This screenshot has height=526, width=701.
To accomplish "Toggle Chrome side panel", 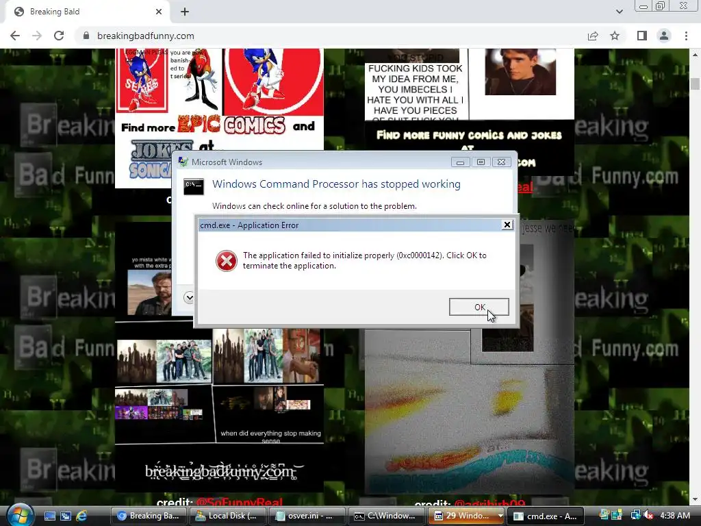I will (x=642, y=36).
